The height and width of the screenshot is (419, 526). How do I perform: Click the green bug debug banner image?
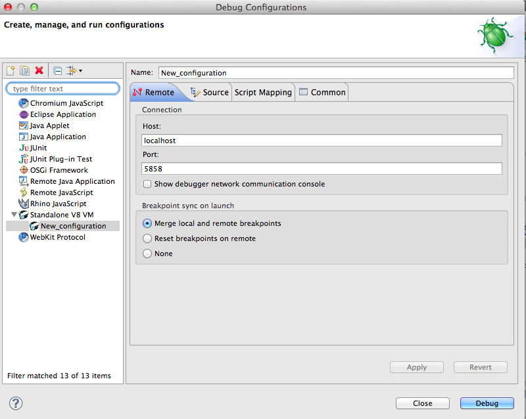point(495,35)
